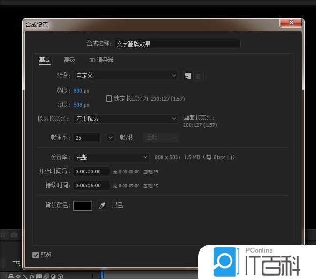This screenshot has height=279, width=316.
Task: Click the frame blending filmstrip icon
Action: click(39, 276)
